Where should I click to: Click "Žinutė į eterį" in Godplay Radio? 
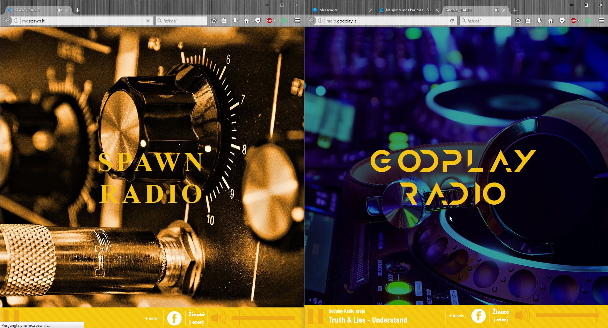[501, 316]
